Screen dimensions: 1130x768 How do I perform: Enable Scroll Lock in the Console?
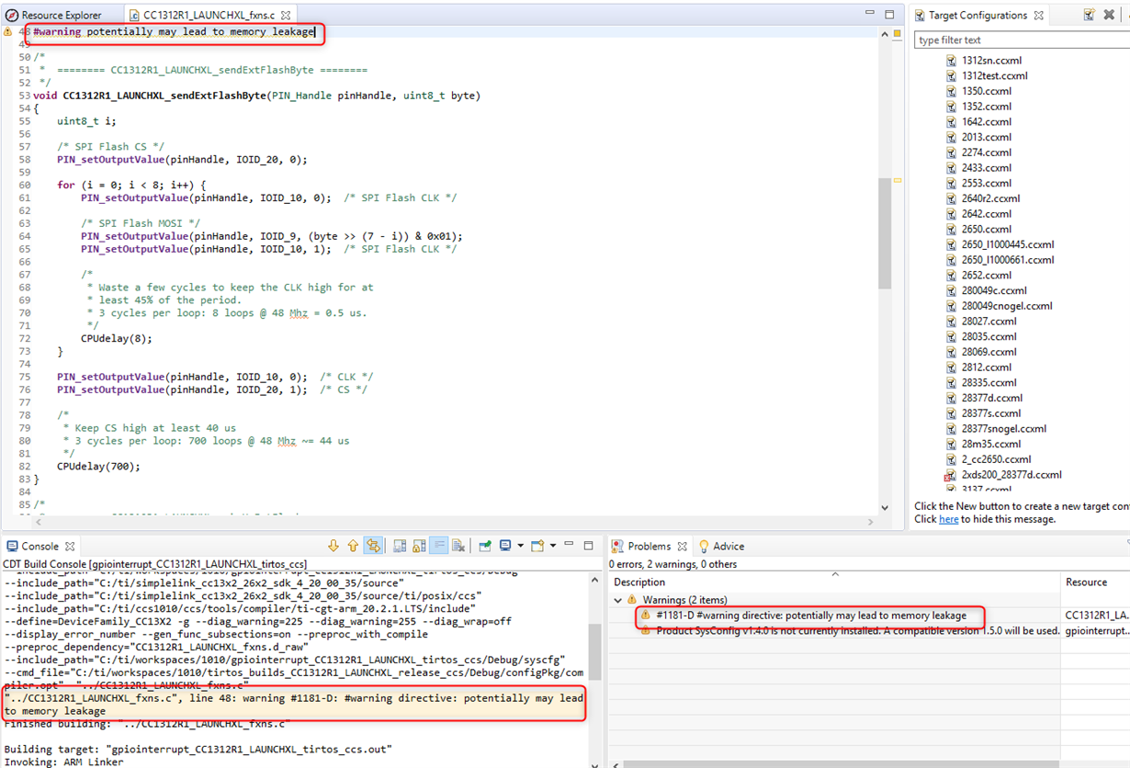coord(421,545)
